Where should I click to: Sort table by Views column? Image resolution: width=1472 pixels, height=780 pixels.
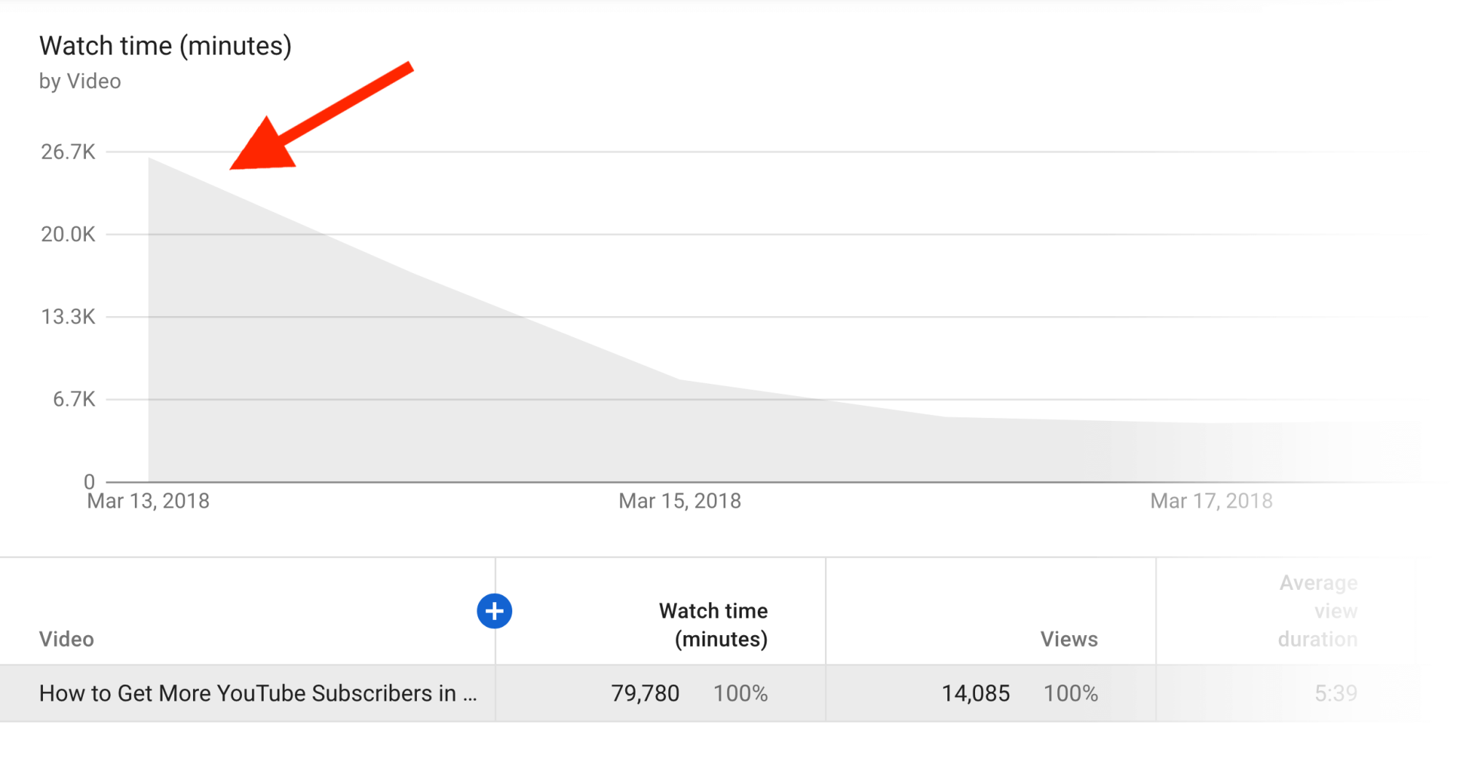click(1069, 639)
